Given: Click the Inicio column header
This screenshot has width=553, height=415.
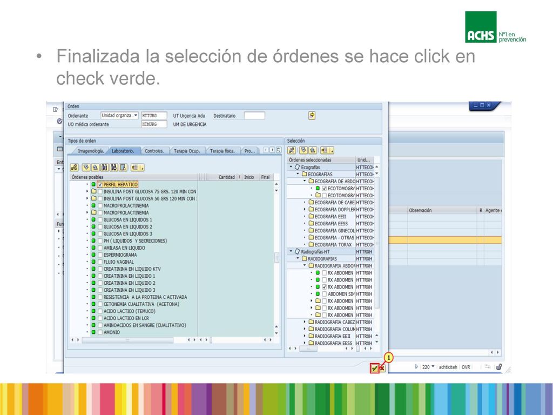Looking at the screenshot, I should click(x=249, y=177).
